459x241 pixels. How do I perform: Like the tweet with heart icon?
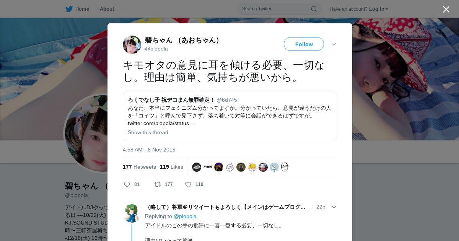click(188, 184)
